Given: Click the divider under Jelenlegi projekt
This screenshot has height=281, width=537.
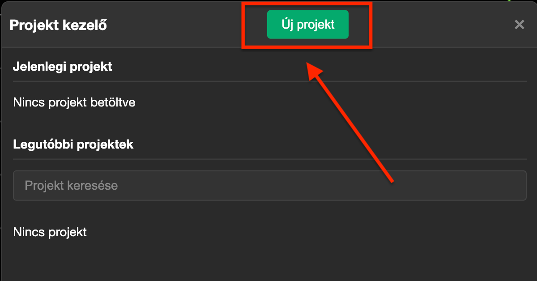Looking at the screenshot, I should click(x=268, y=82).
